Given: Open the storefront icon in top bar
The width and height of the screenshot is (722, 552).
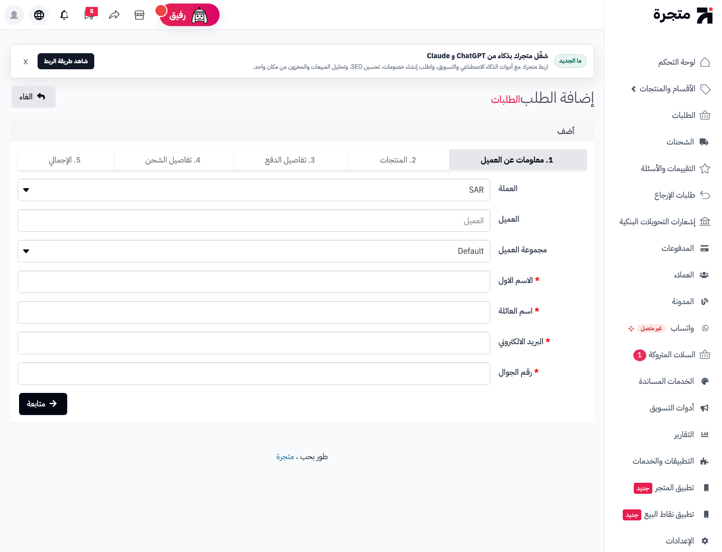Looking at the screenshot, I should pos(139,15).
